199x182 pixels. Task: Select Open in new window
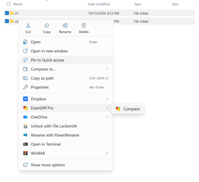(x=66, y=51)
